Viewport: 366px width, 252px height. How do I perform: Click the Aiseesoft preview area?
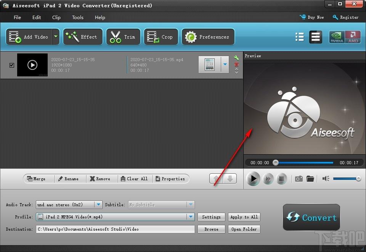click(x=305, y=108)
